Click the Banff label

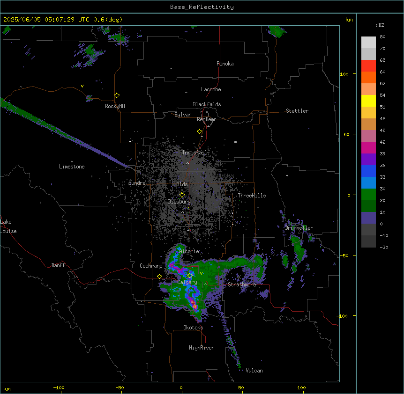pos(58,265)
